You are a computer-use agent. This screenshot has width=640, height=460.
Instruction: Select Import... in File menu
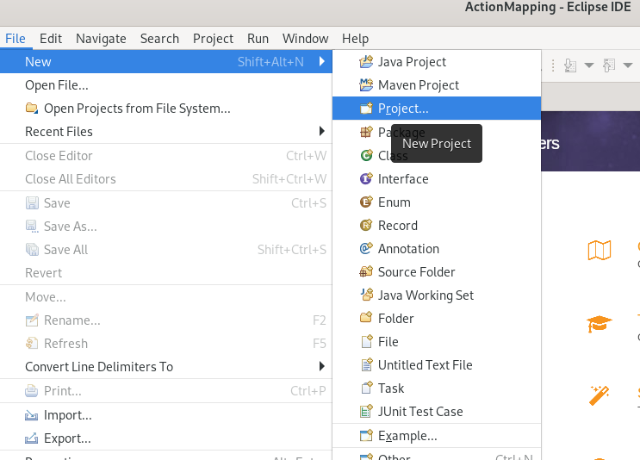[x=165, y=415]
